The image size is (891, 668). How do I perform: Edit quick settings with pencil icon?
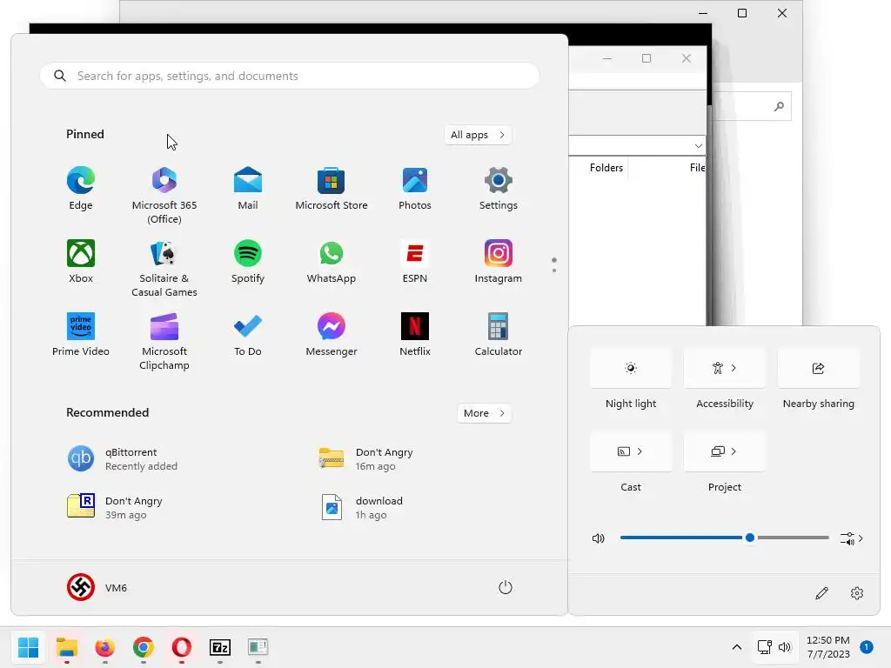(x=821, y=593)
